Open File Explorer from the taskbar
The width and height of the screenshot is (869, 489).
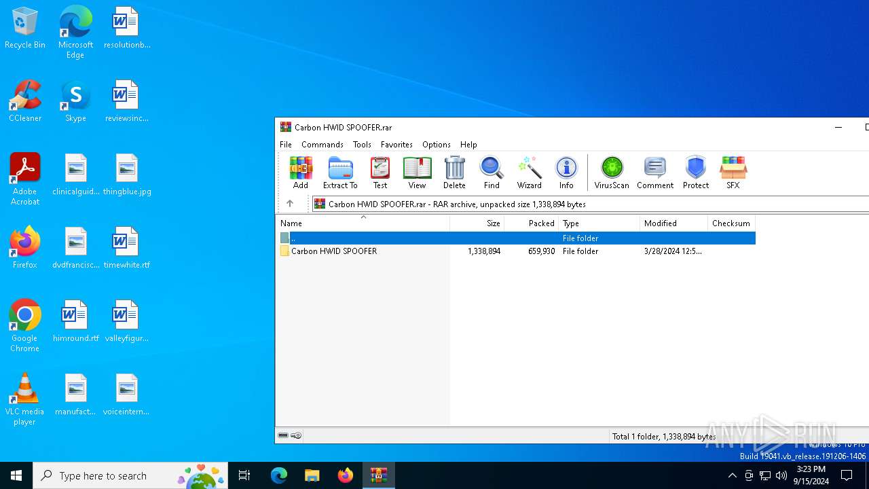pos(312,475)
